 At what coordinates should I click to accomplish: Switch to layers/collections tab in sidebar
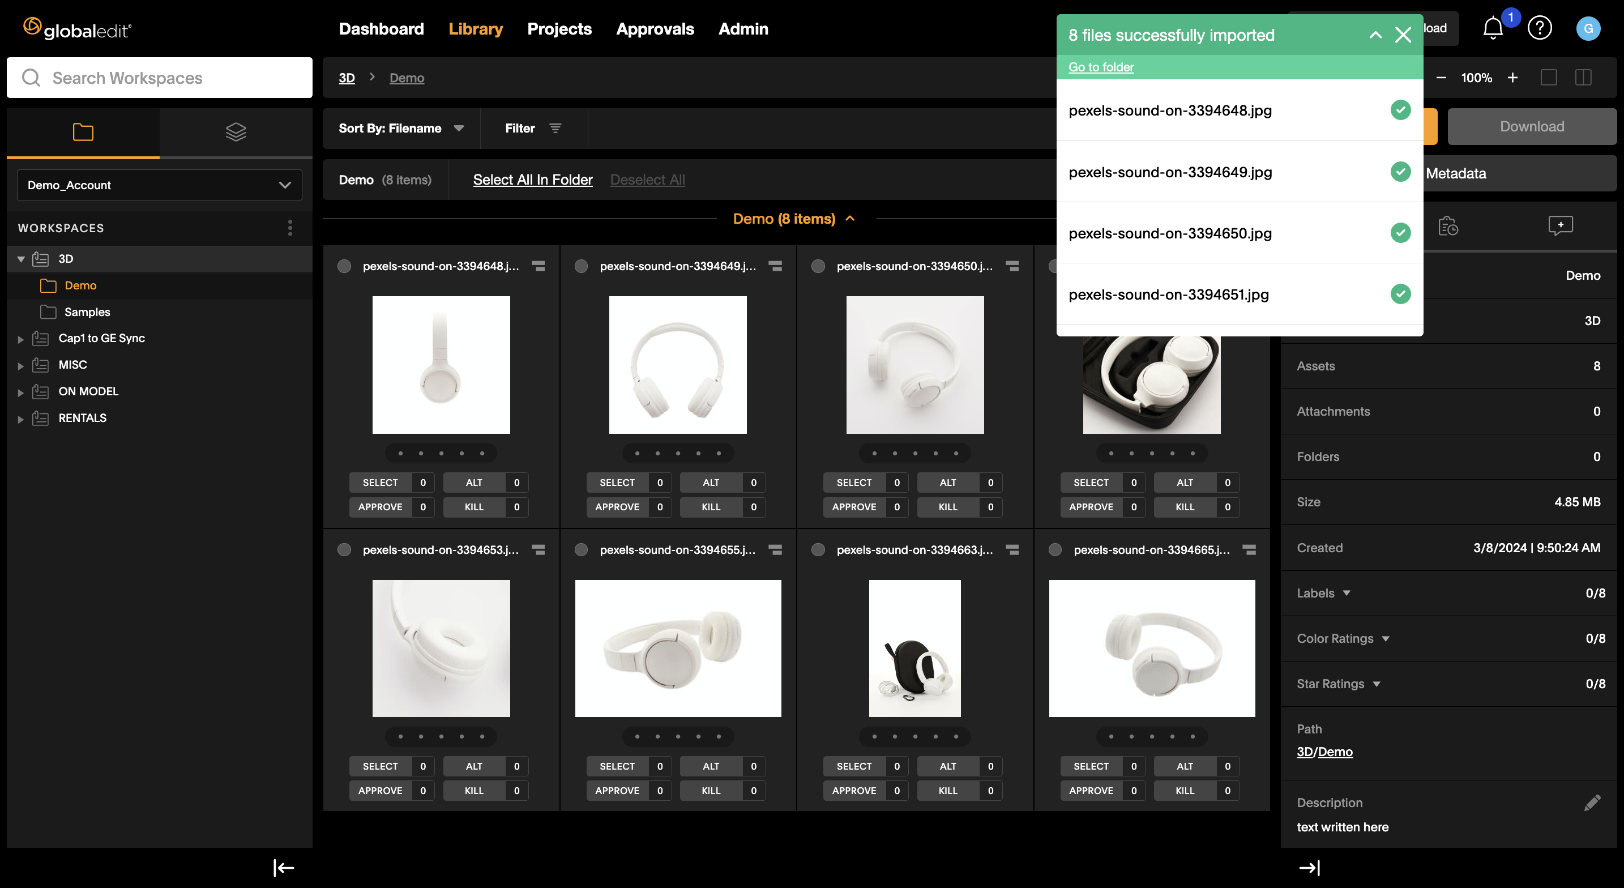236,132
